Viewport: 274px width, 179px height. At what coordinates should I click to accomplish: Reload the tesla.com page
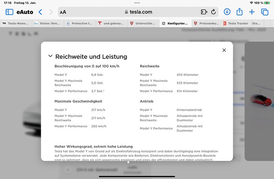click(x=213, y=12)
